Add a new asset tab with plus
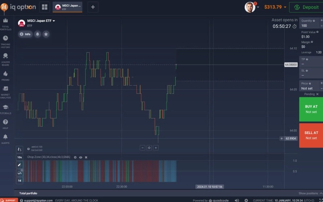Viewport: 323px width, 202px height. click(93, 7)
